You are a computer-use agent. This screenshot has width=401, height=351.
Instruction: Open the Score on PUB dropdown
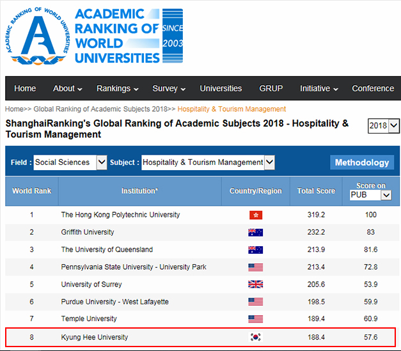click(370, 195)
